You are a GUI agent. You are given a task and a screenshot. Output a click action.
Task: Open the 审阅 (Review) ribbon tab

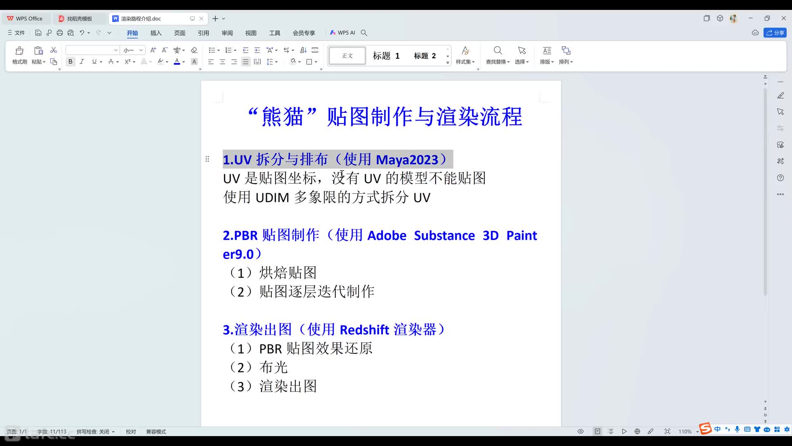(x=227, y=33)
